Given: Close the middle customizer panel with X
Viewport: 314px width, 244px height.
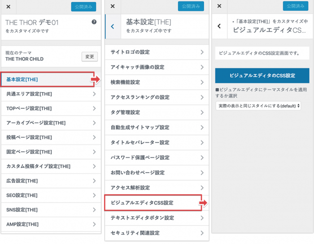Looking at the screenshot, I should 113,6.
